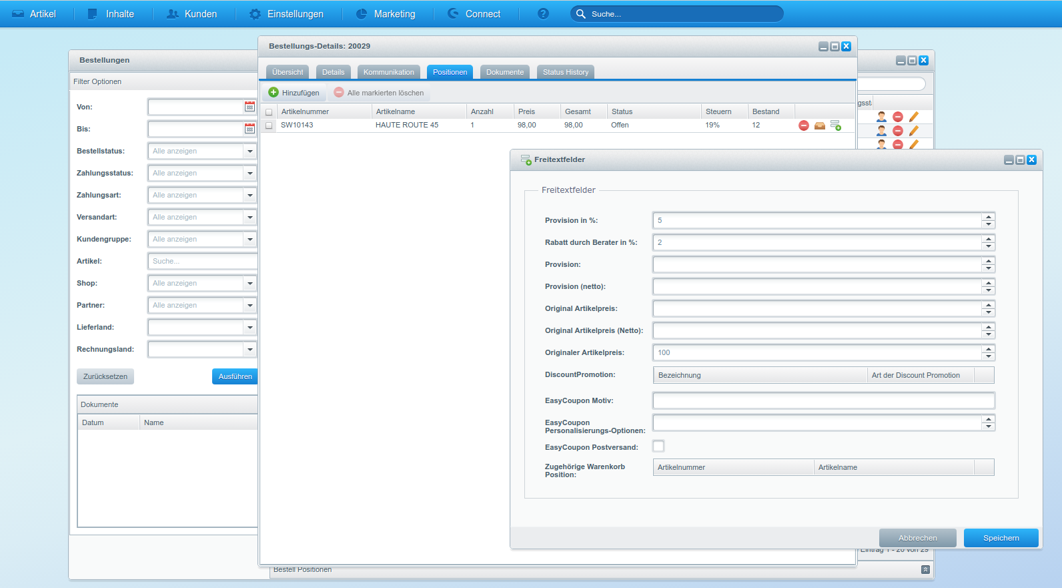
Task: Open the Shop filter dropdown
Action: (x=250, y=283)
